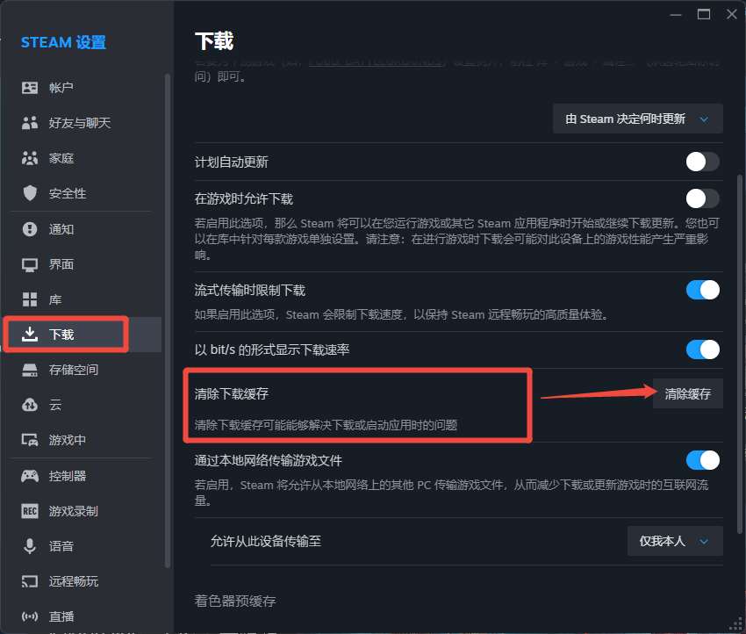The width and height of the screenshot is (746, 634).
Task: Click the 清除缓存 button
Action: 687,393
